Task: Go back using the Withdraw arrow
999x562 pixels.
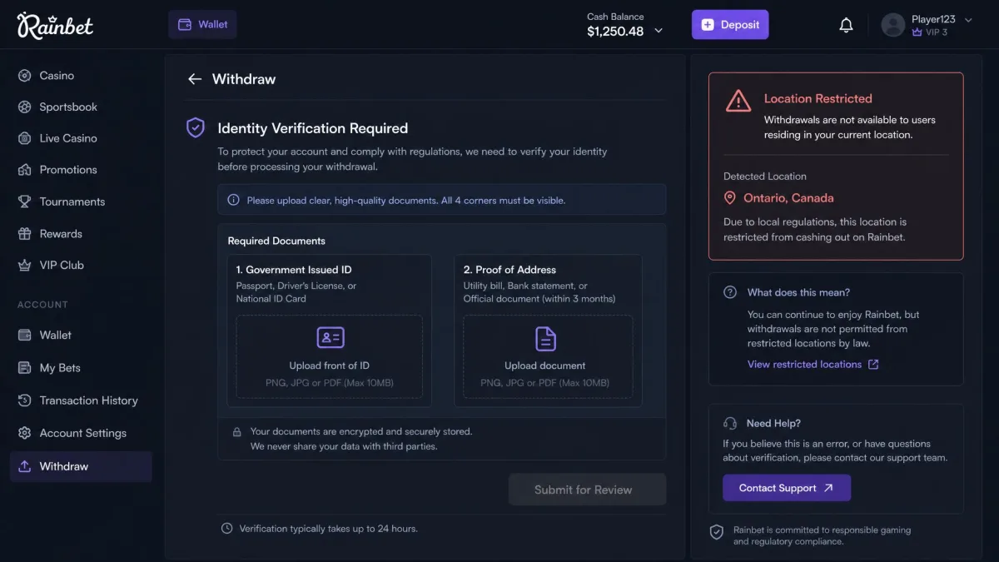Action: (195, 79)
